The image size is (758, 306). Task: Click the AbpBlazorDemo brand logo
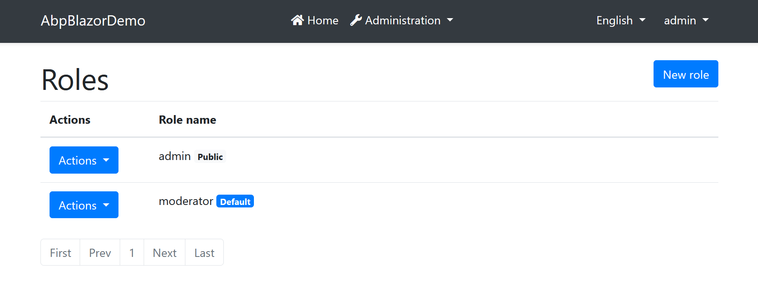coord(92,21)
